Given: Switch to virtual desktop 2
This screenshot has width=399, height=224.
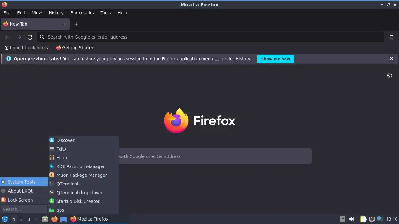Looking at the screenshot, I should pyautogui.click(x=21, y=219).
